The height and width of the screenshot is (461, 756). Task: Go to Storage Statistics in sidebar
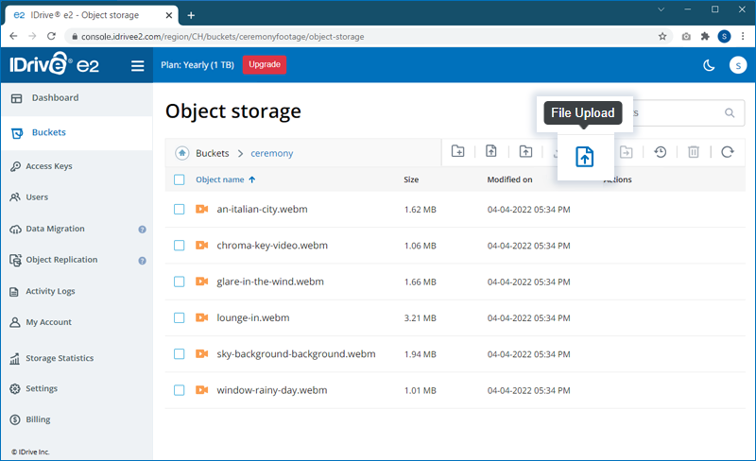tap(60, 359)
